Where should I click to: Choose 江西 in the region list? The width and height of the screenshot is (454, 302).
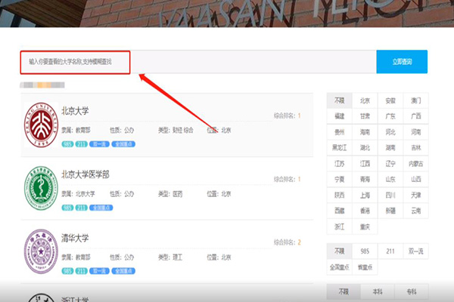[365, 164]
